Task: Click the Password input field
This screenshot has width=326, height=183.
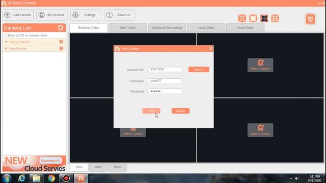Action: pyautogui.click(x=165, y=91)
